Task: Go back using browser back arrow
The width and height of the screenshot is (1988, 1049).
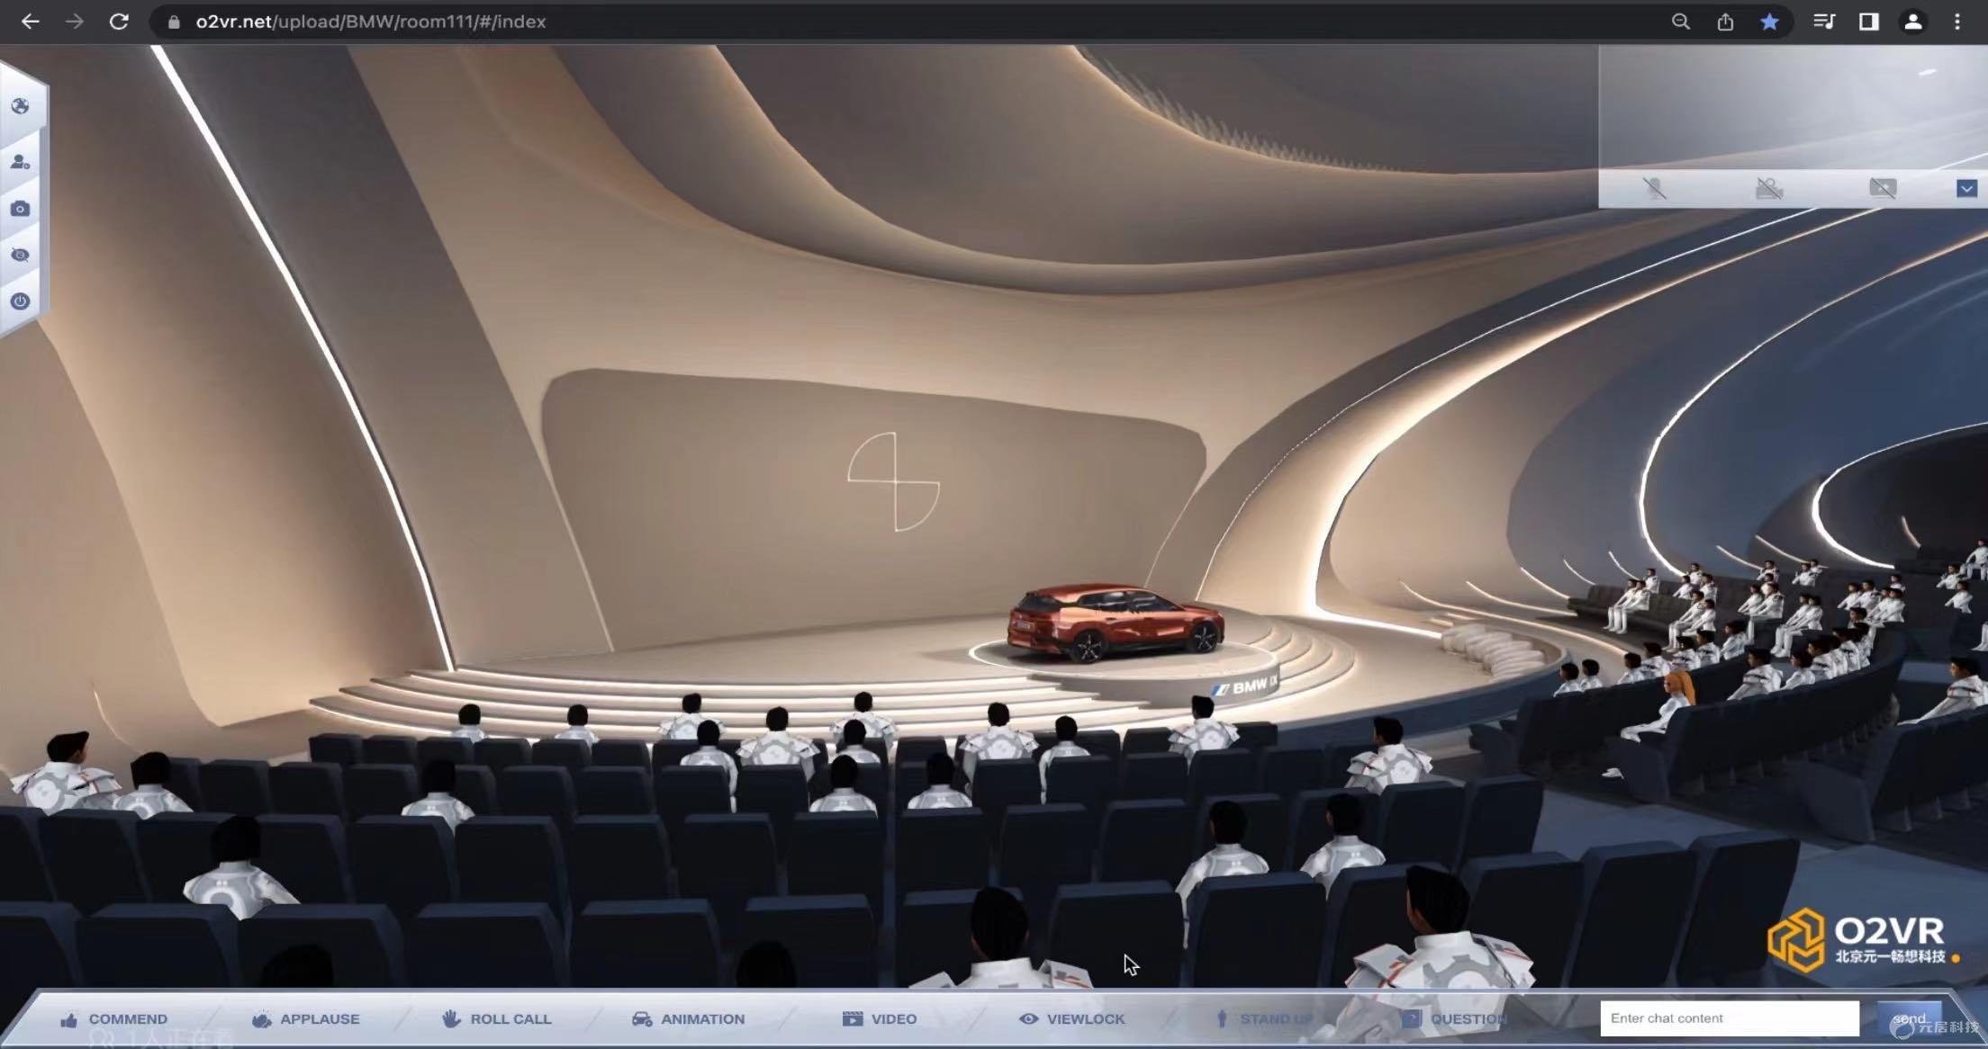Action: [x=30, y=22]
